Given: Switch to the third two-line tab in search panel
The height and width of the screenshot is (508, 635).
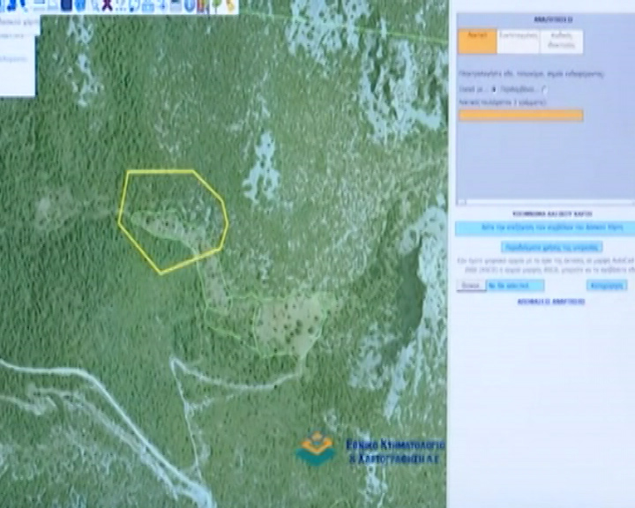Looking at the screenshot, I should point(561,41).
